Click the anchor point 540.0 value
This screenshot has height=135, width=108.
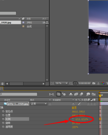point(82,112)
